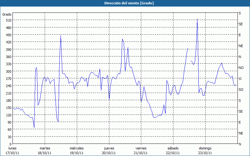Screen dimensions: 250x156
Task: Click the 'martes' day label
Action: (x=45, y=148)
